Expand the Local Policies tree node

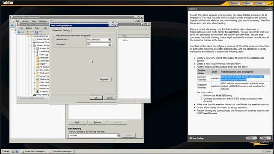pyautogui.click(x=35, y=52)
